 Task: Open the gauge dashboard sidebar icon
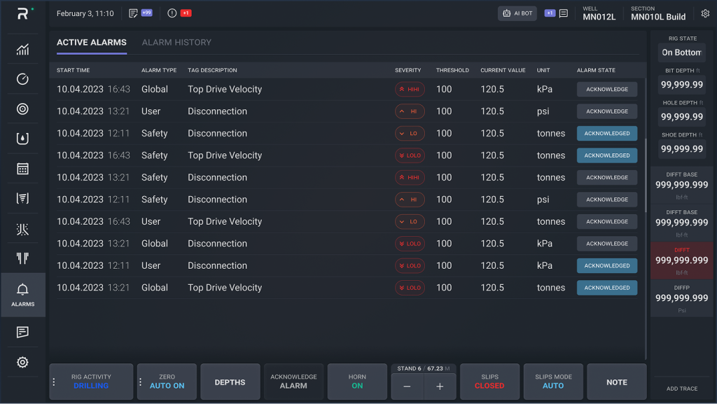click(x=22, y=79)
